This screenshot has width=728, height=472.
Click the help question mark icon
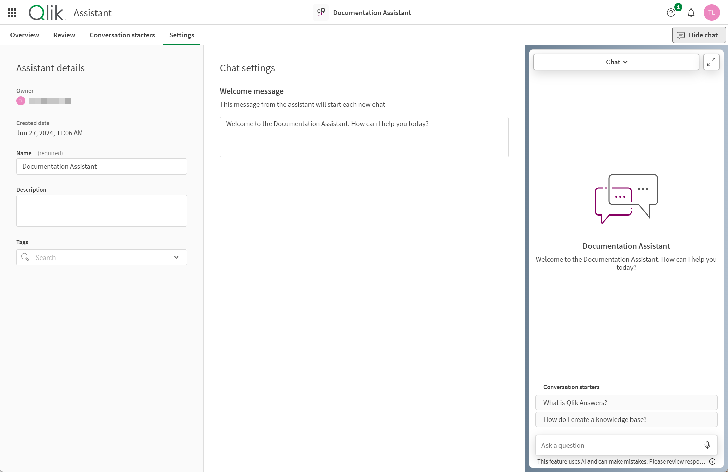click(x=671, y=12)
